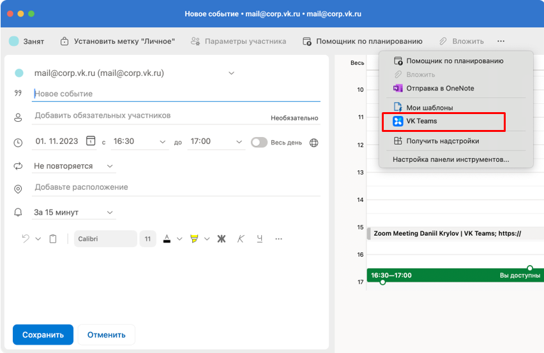Screen dimensions: 544x353
Task: Select VK Teams from the menu
Action: tap(421, 121)
